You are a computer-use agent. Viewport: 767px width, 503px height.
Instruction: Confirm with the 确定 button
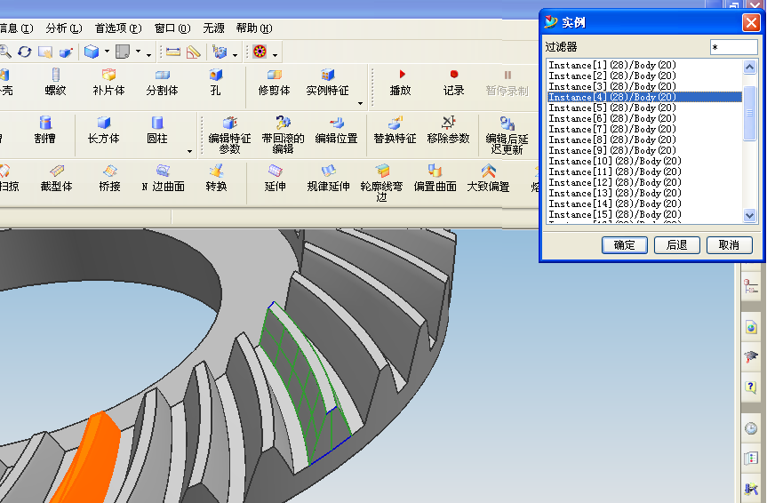pyautogui.click(x=625, y=245)
